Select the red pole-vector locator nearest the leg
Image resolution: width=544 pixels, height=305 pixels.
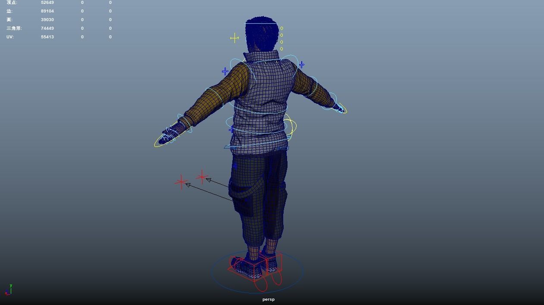pyautogui.click(x=202, y=177)
